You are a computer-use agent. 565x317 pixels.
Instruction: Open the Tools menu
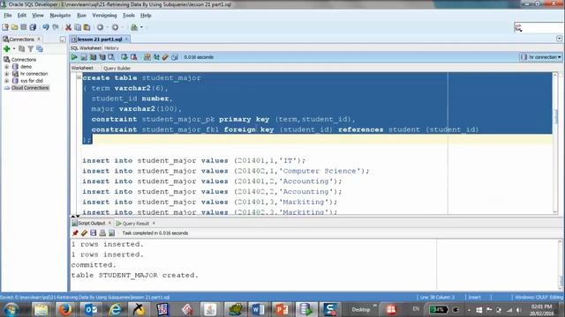(x=129, y=16)
